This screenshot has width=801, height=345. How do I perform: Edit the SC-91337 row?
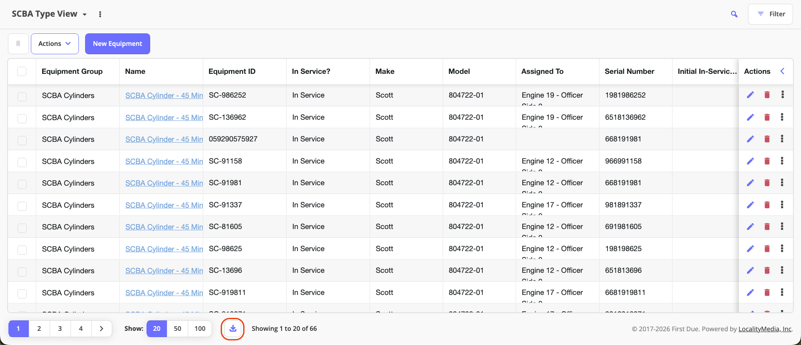(750, 205)
